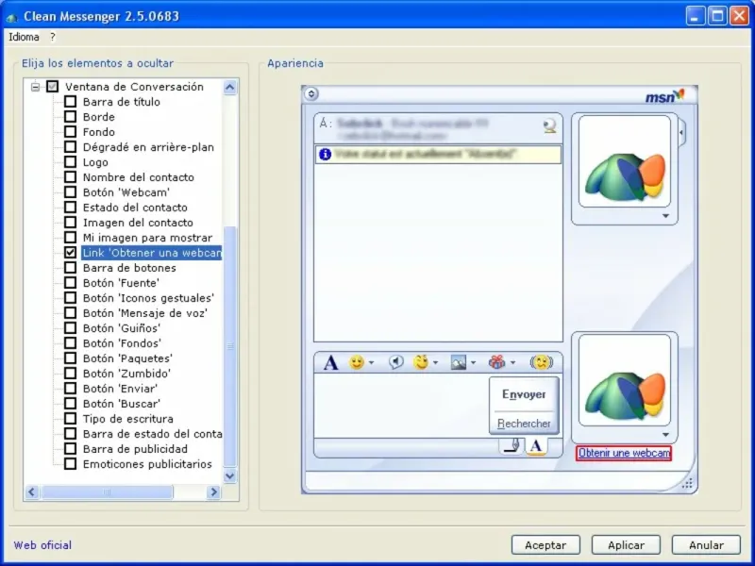Click the contact's display picture thumbnail

pyautogui.click(x=625, y=161)
